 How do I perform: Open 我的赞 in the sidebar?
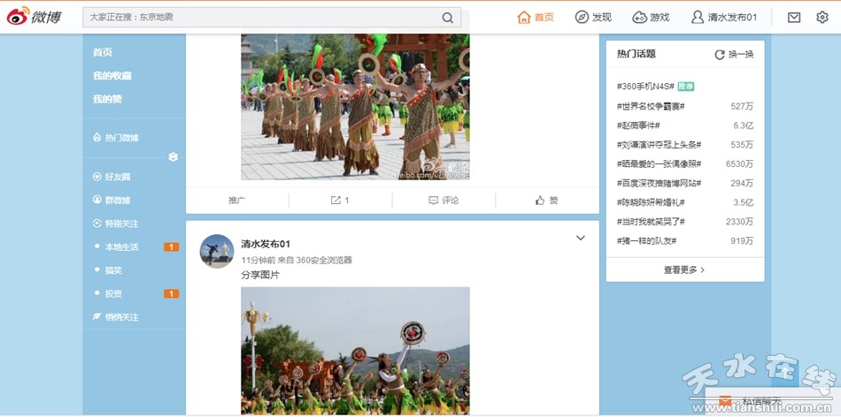(107, 100)
